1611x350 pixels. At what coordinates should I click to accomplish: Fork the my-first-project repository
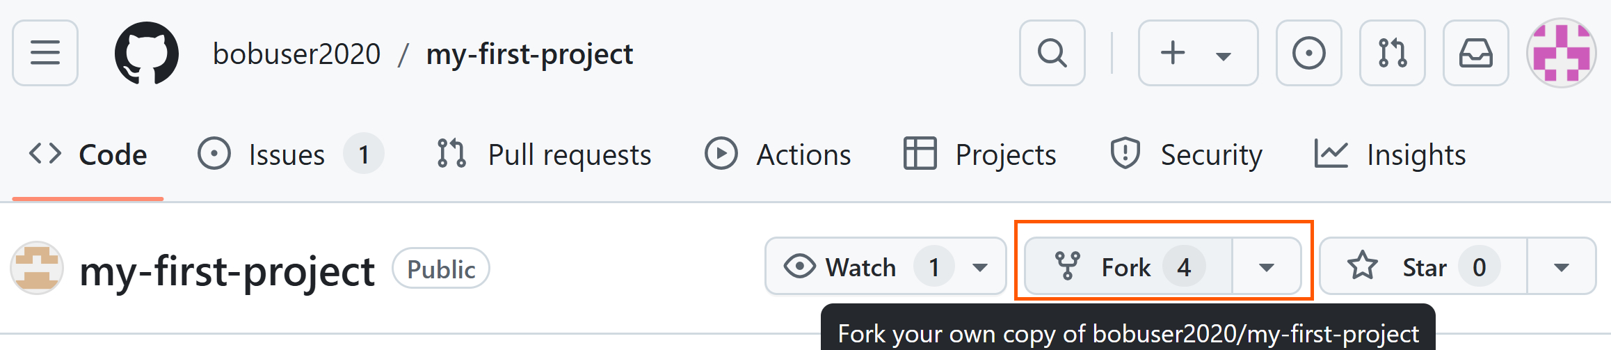(x=1128, y=267)
